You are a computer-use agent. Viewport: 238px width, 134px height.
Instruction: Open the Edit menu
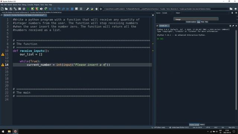coord(5,5)
